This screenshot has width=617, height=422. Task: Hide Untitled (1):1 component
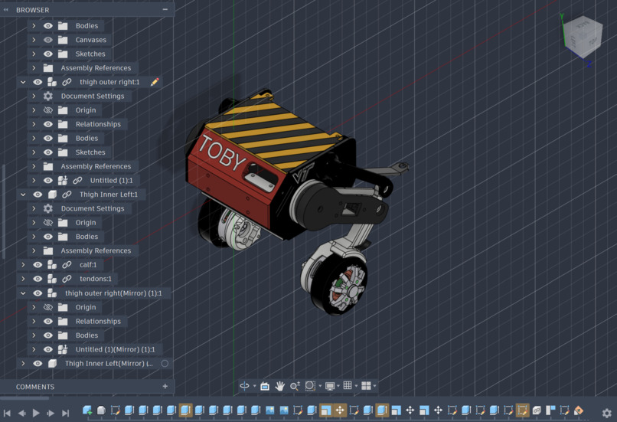click(x=48, y=180)
